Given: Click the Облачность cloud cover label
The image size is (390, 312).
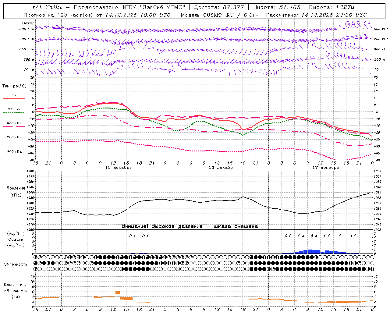Looking at the screenshot, I should point(16,264).
